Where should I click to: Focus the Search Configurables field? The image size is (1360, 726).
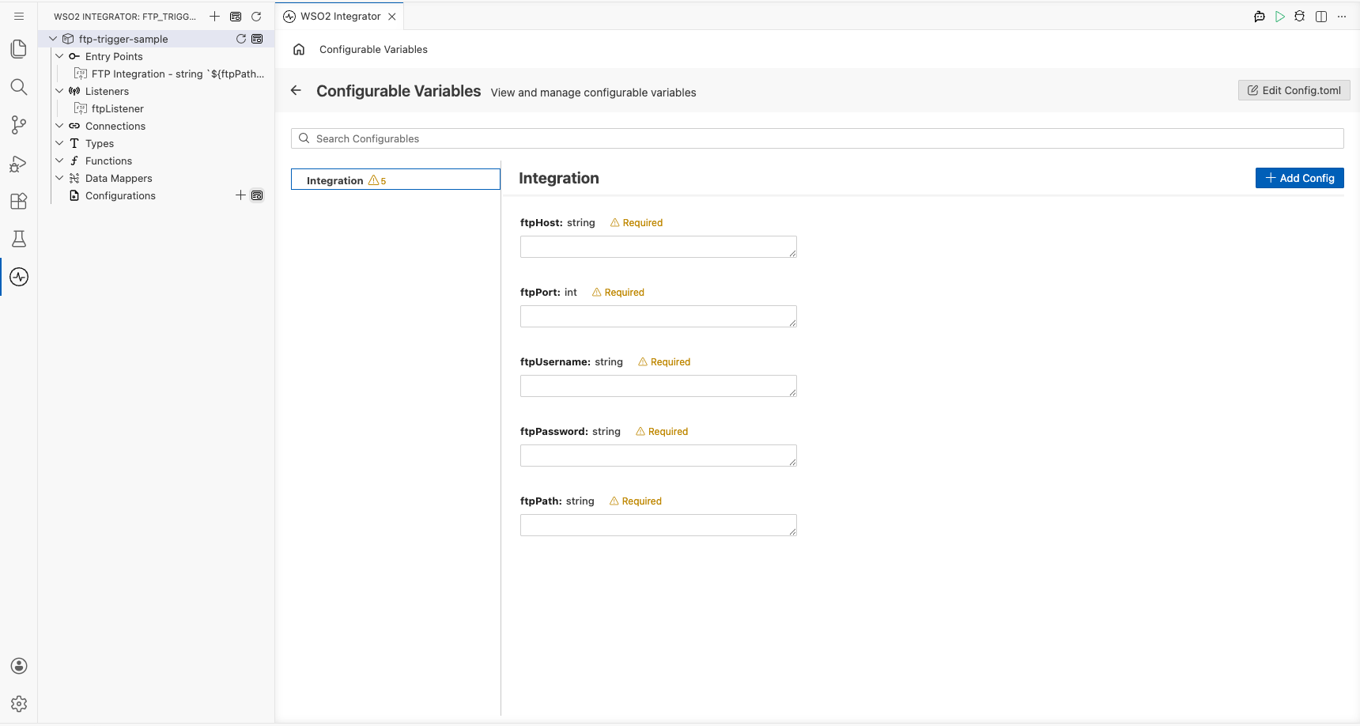click(817, 138)
